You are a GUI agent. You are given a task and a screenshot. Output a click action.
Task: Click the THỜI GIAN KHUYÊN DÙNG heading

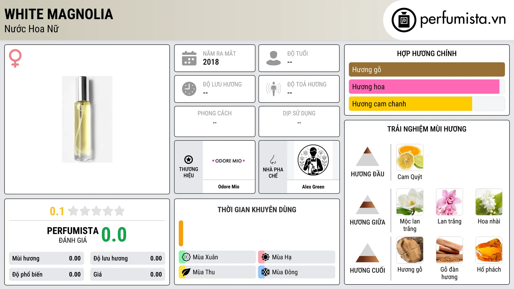257,210
